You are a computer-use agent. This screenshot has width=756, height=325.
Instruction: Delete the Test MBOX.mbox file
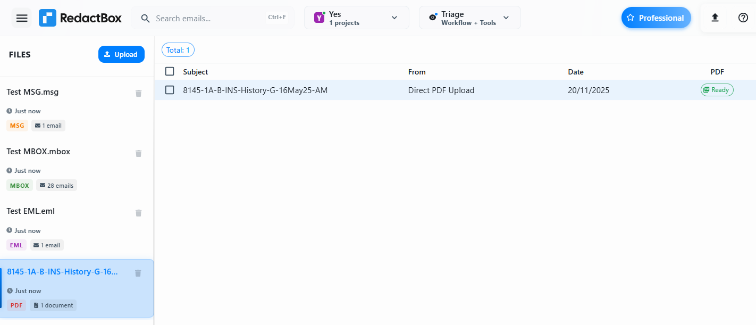(139, 153)
